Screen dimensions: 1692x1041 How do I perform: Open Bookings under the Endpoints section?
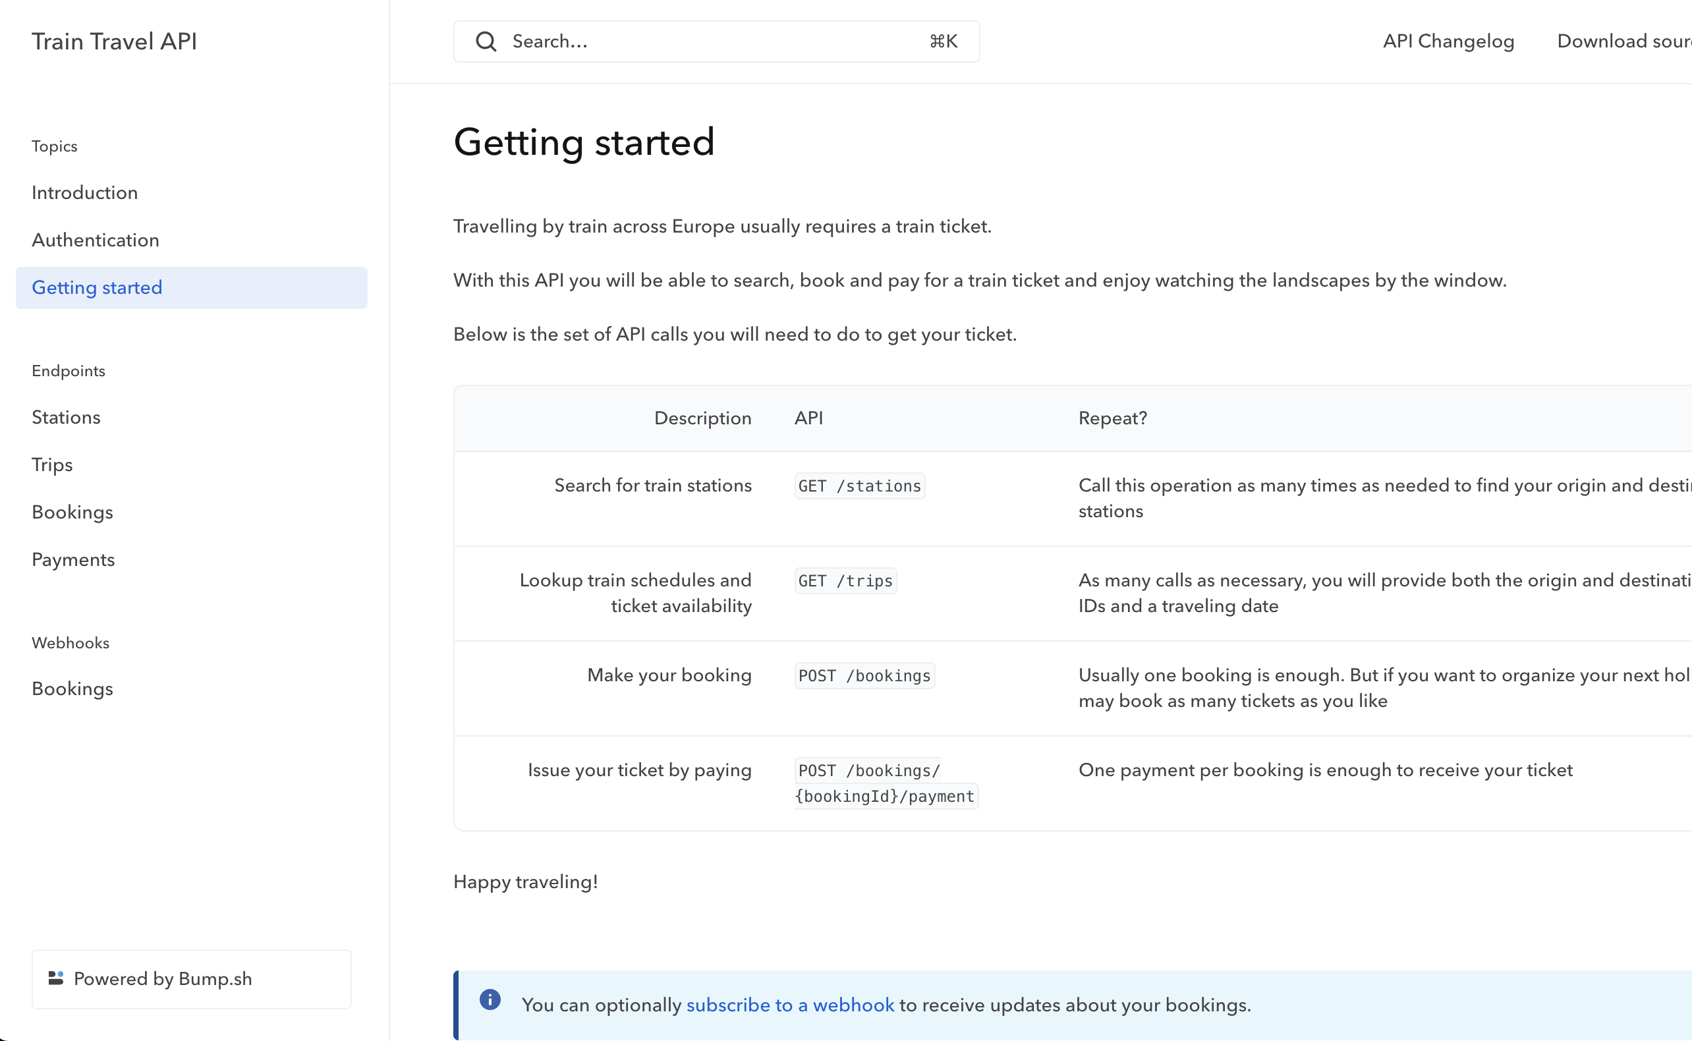click(x=72, y=512)
